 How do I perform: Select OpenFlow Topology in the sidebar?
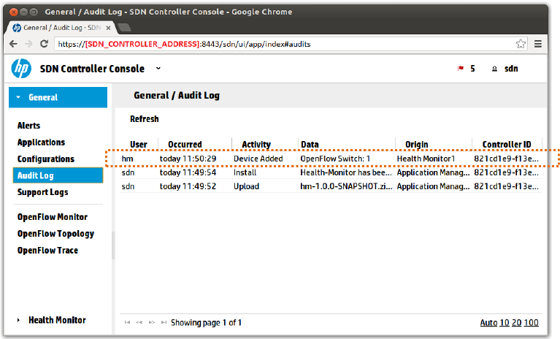tap(55, 234)
